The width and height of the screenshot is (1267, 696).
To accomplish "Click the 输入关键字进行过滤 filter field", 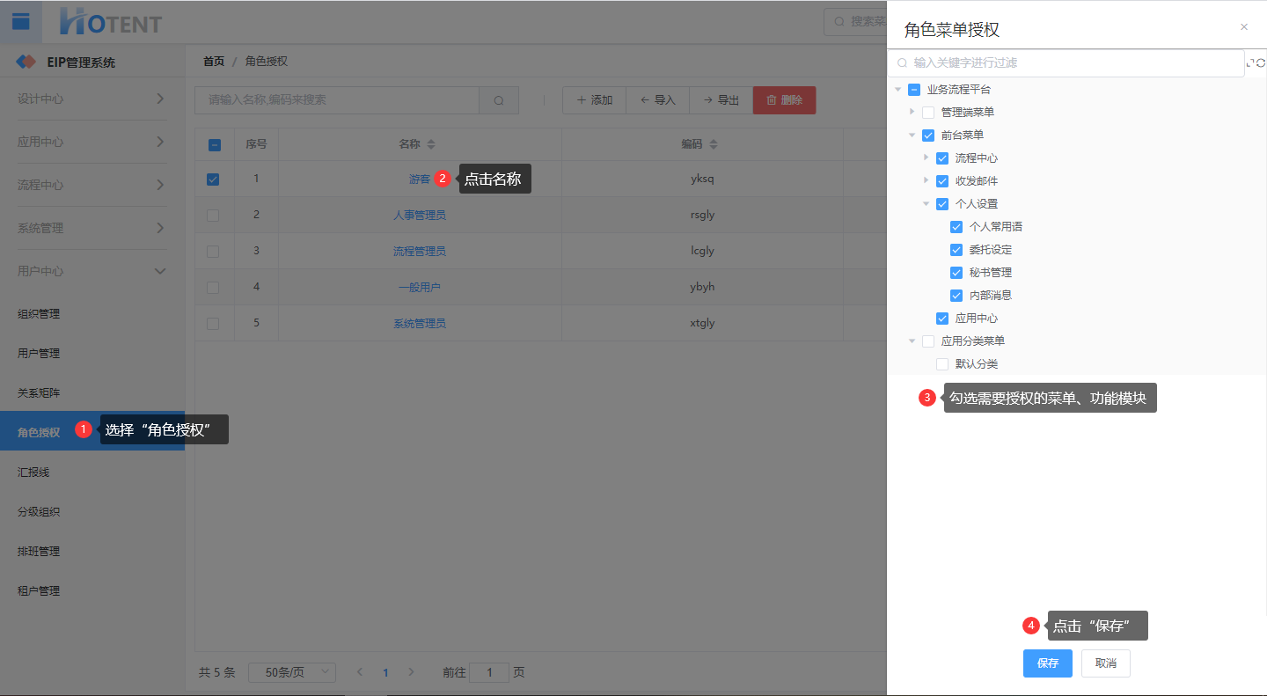I will tap(1065, 63).
